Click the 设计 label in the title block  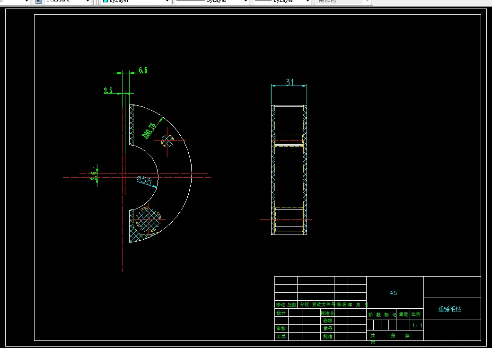pos(281,313)
